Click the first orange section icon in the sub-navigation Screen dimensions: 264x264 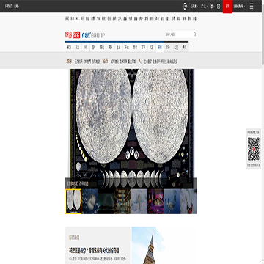point(70,61)
